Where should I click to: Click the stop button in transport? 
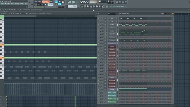click(42, 5)
